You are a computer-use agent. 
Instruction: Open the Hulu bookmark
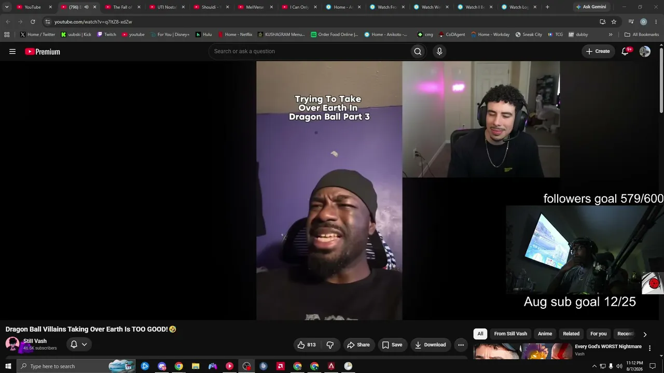(203, 35)
